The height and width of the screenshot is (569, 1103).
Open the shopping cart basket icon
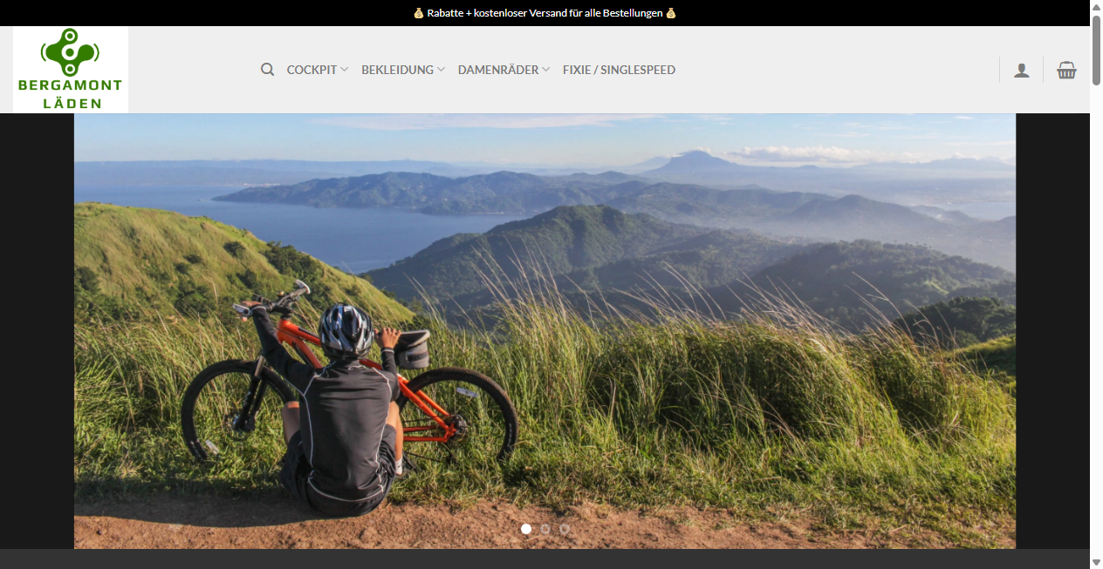tap(1066, 70)
